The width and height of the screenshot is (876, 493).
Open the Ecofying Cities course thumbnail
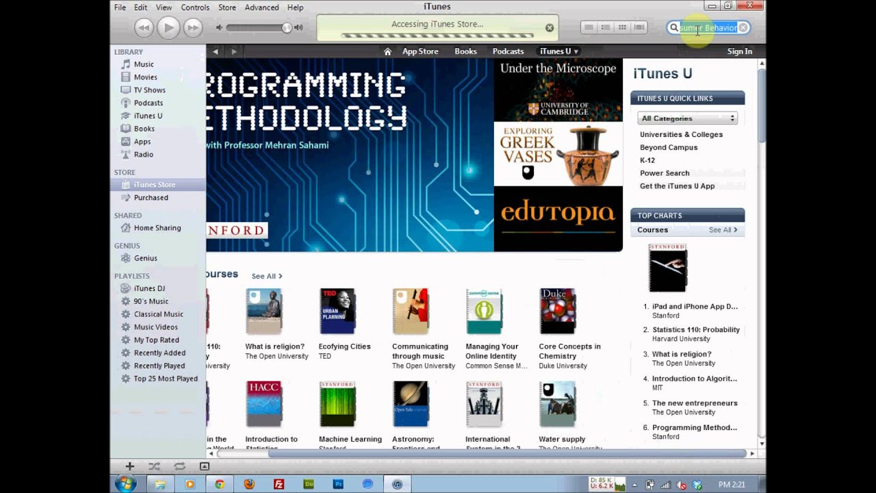point(337,312)
